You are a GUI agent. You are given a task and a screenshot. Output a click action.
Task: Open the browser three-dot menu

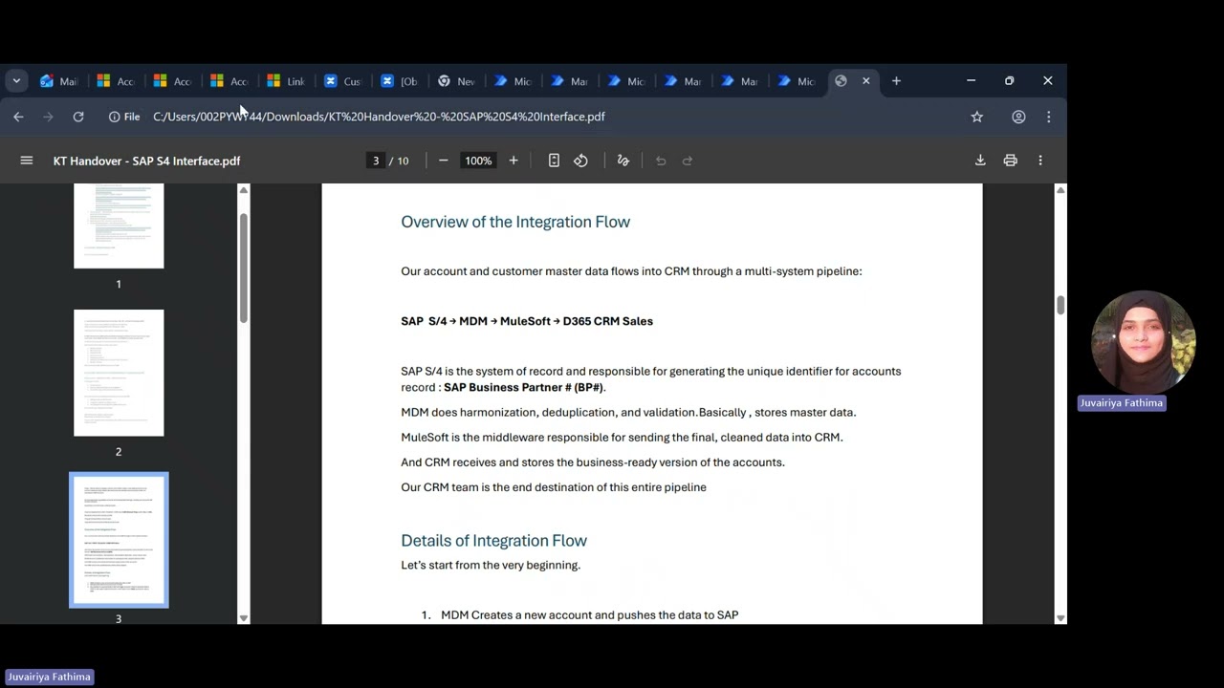coord(1049,117)
